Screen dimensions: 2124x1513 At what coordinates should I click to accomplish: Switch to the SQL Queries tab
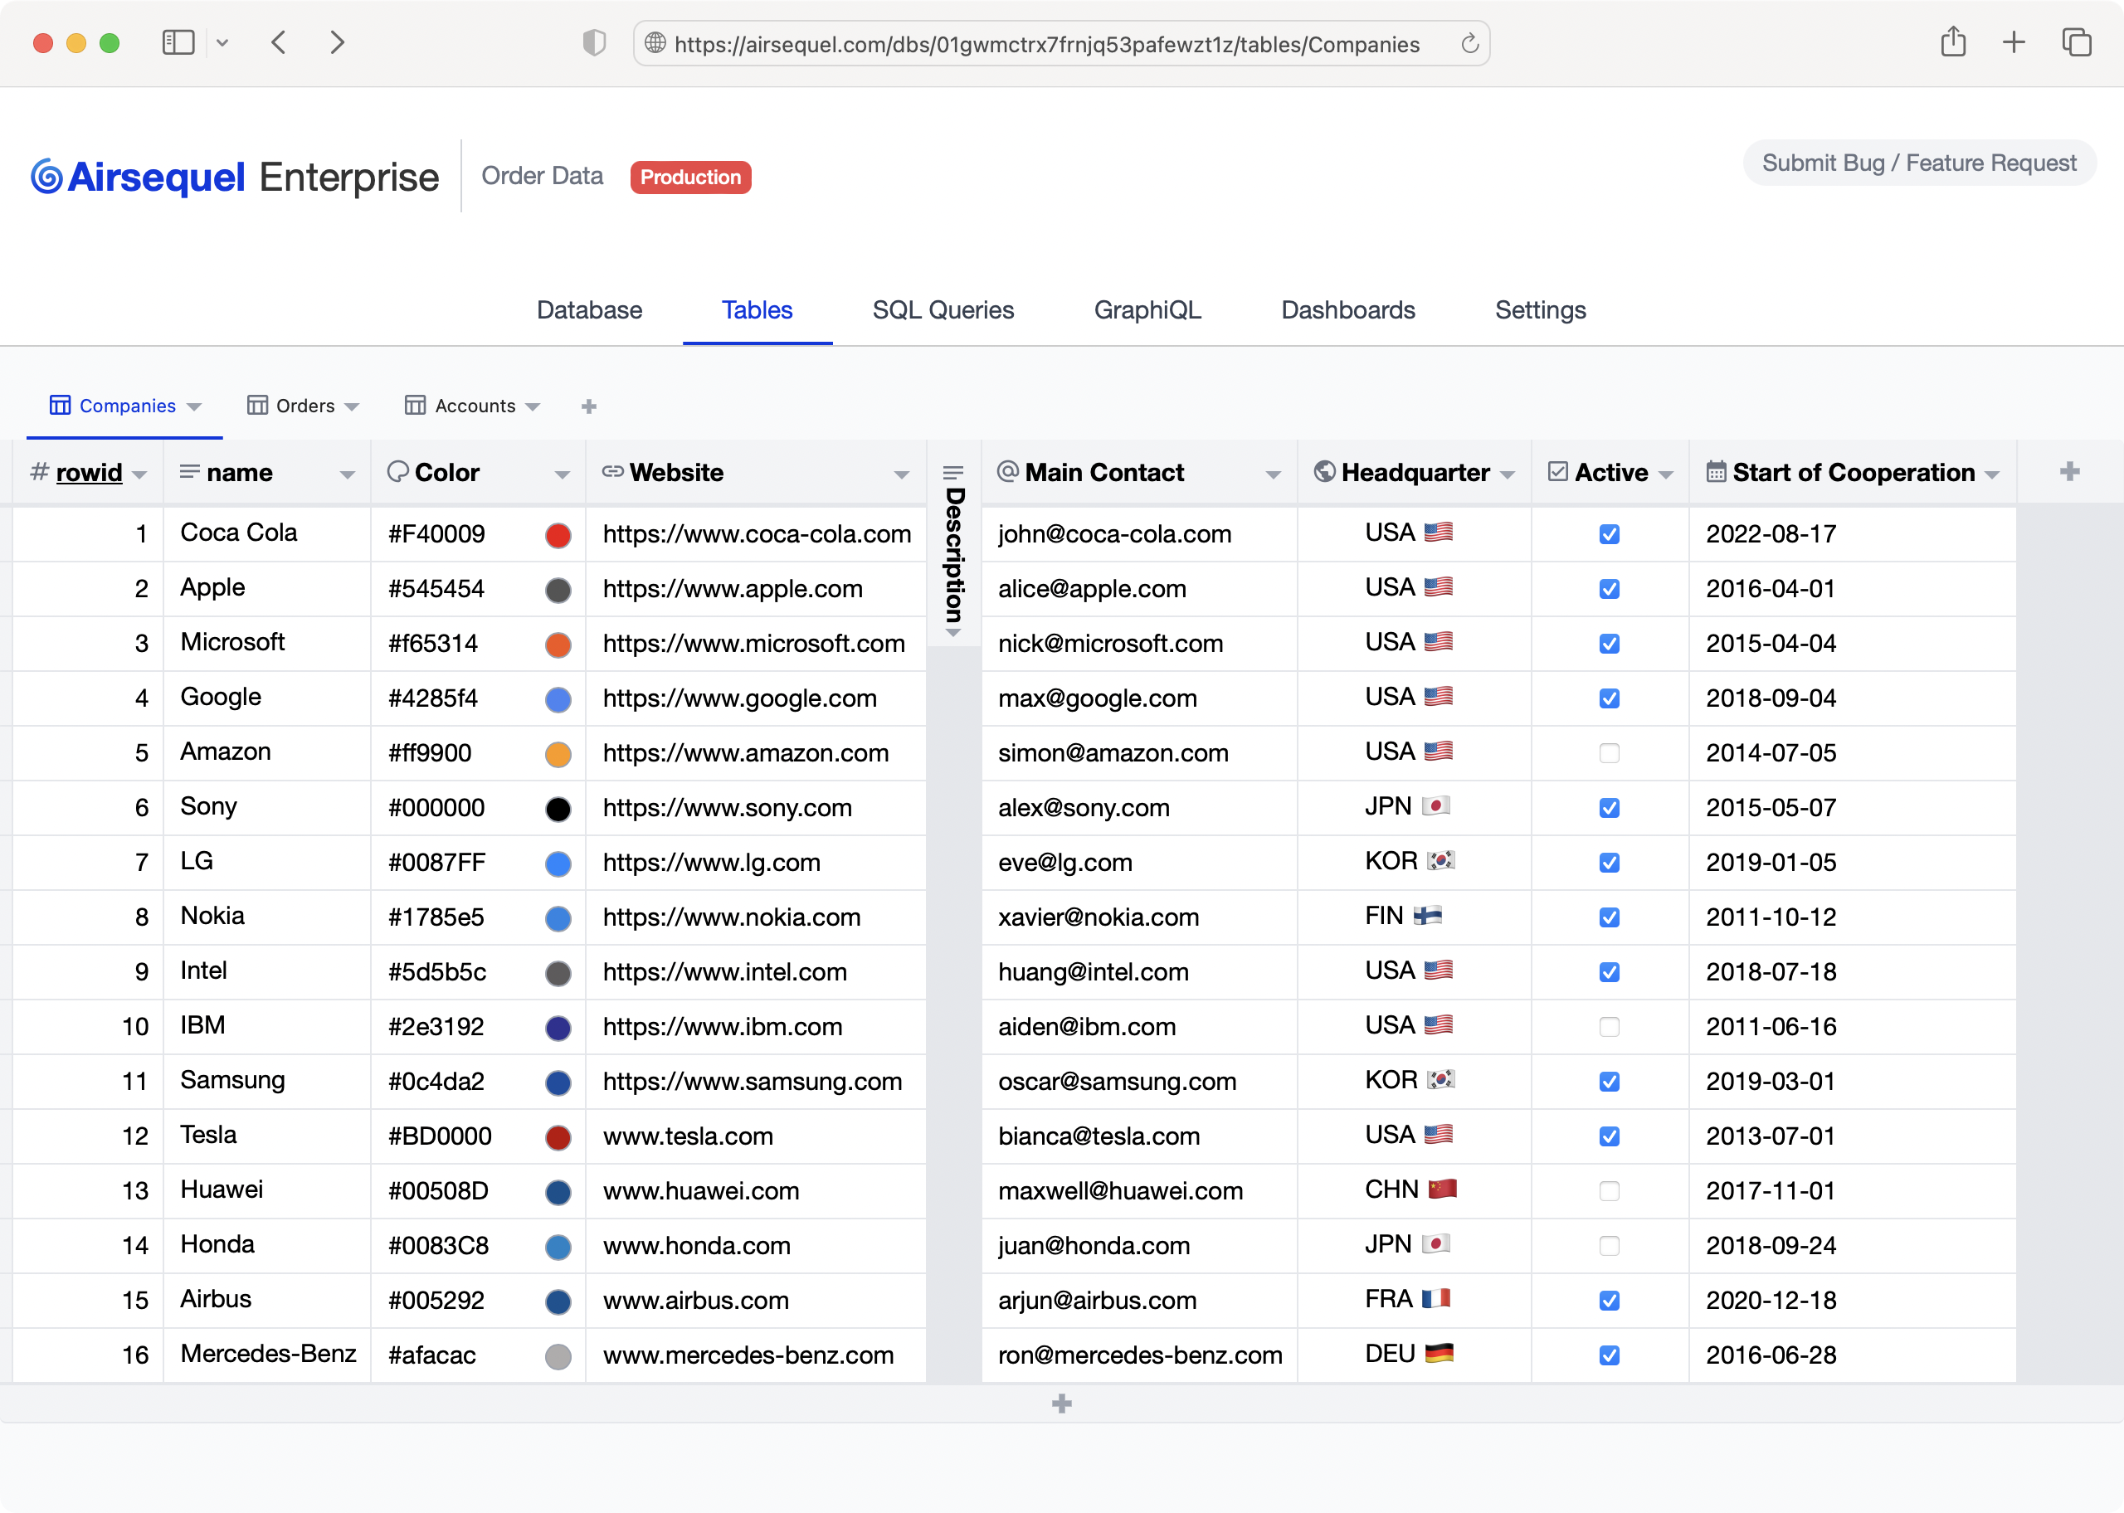[943, 310]
